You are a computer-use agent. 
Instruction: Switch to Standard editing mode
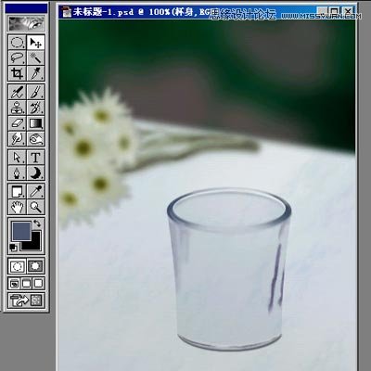pyautogui.click(x=18, y=266)
